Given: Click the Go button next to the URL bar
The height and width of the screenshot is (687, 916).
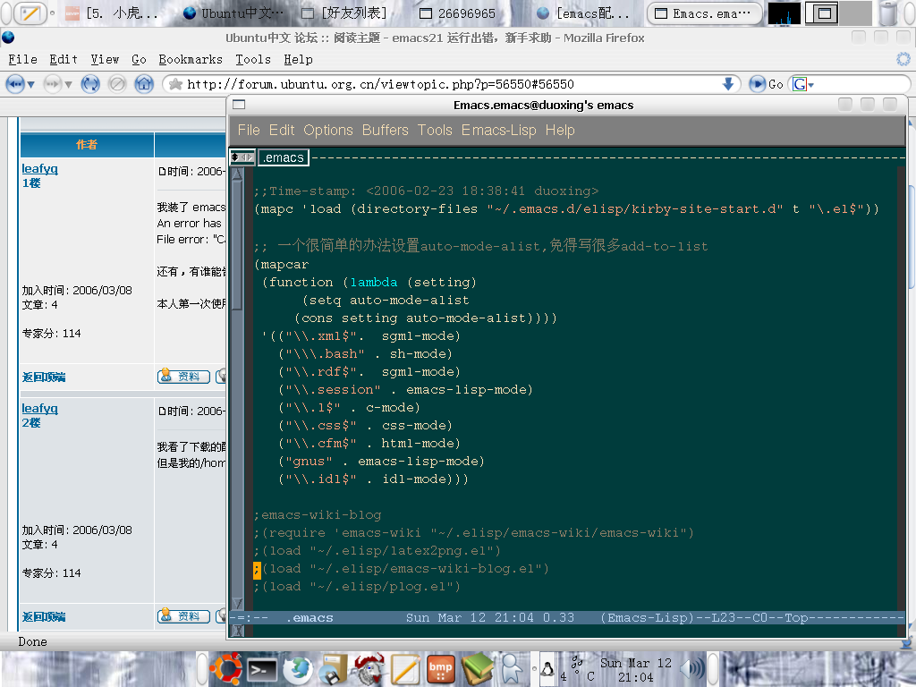Looking at the screenshot, I should (x=766, y=84).
